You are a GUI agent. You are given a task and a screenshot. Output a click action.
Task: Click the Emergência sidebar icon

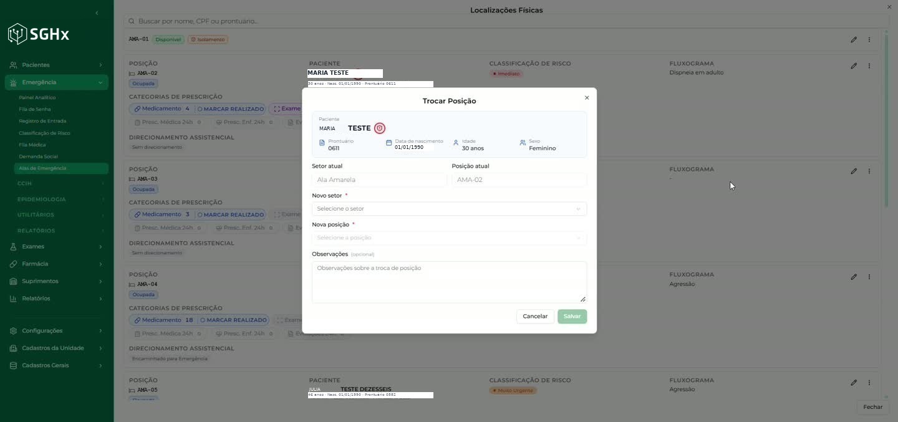click(x=13, y=82)
